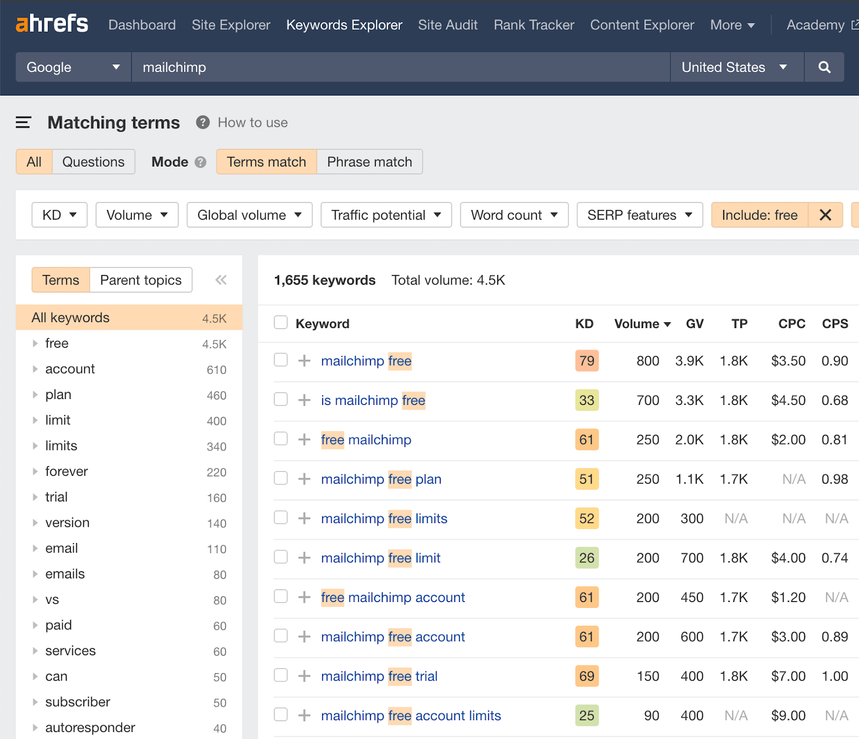Screen dimensions: 859x739
Task: Select the Phrase match mode
Action: (369, 162)
